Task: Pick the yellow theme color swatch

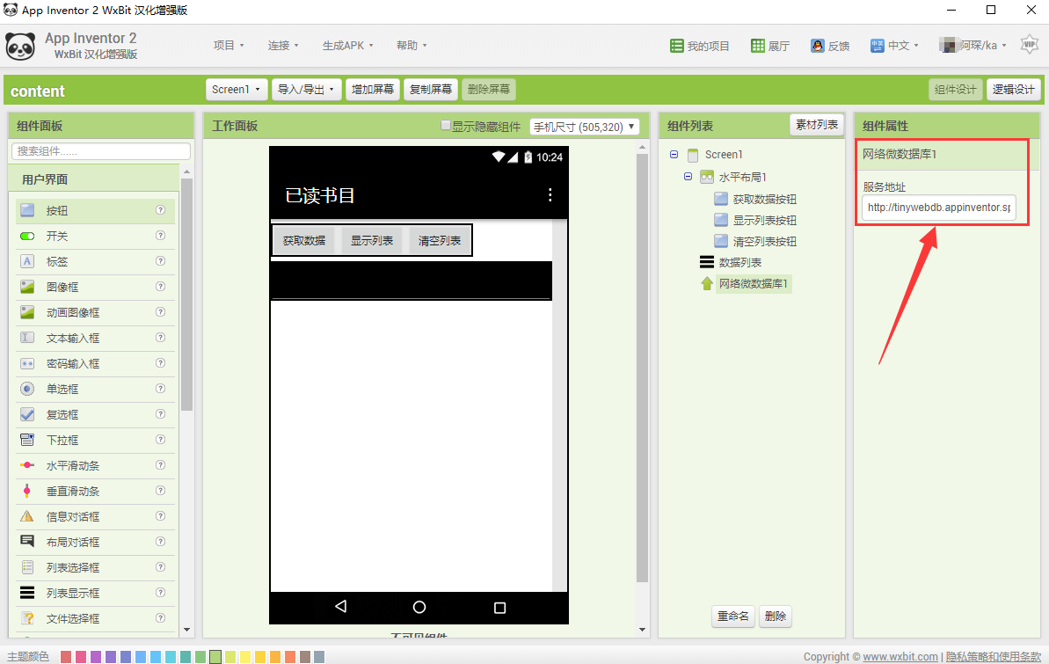Action: coord(244,657)
